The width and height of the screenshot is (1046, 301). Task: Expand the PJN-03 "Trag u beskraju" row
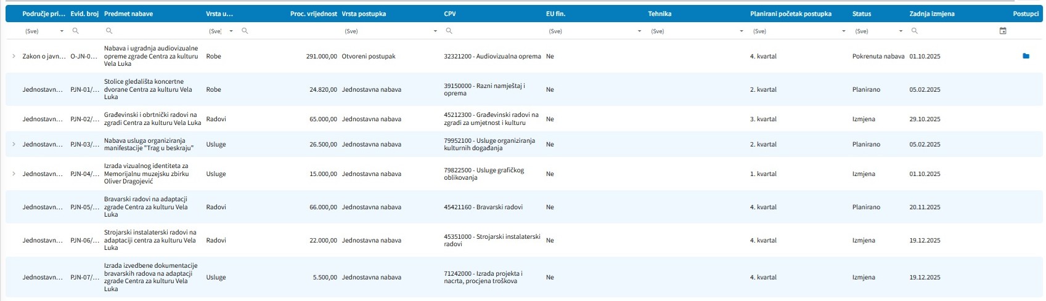pyautogui.click(x=14, y=144)
